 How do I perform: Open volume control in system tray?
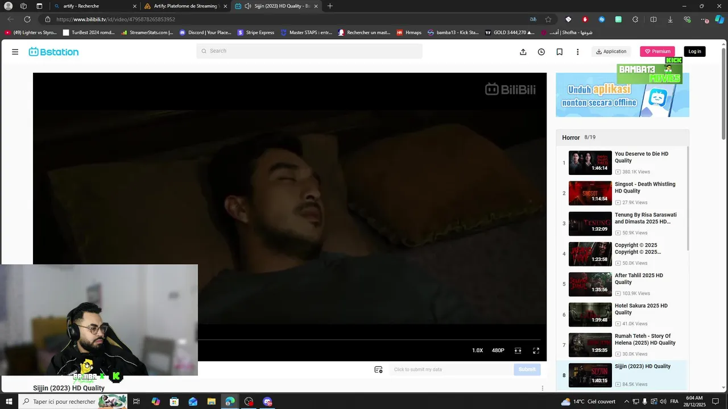tap(663, 402)
